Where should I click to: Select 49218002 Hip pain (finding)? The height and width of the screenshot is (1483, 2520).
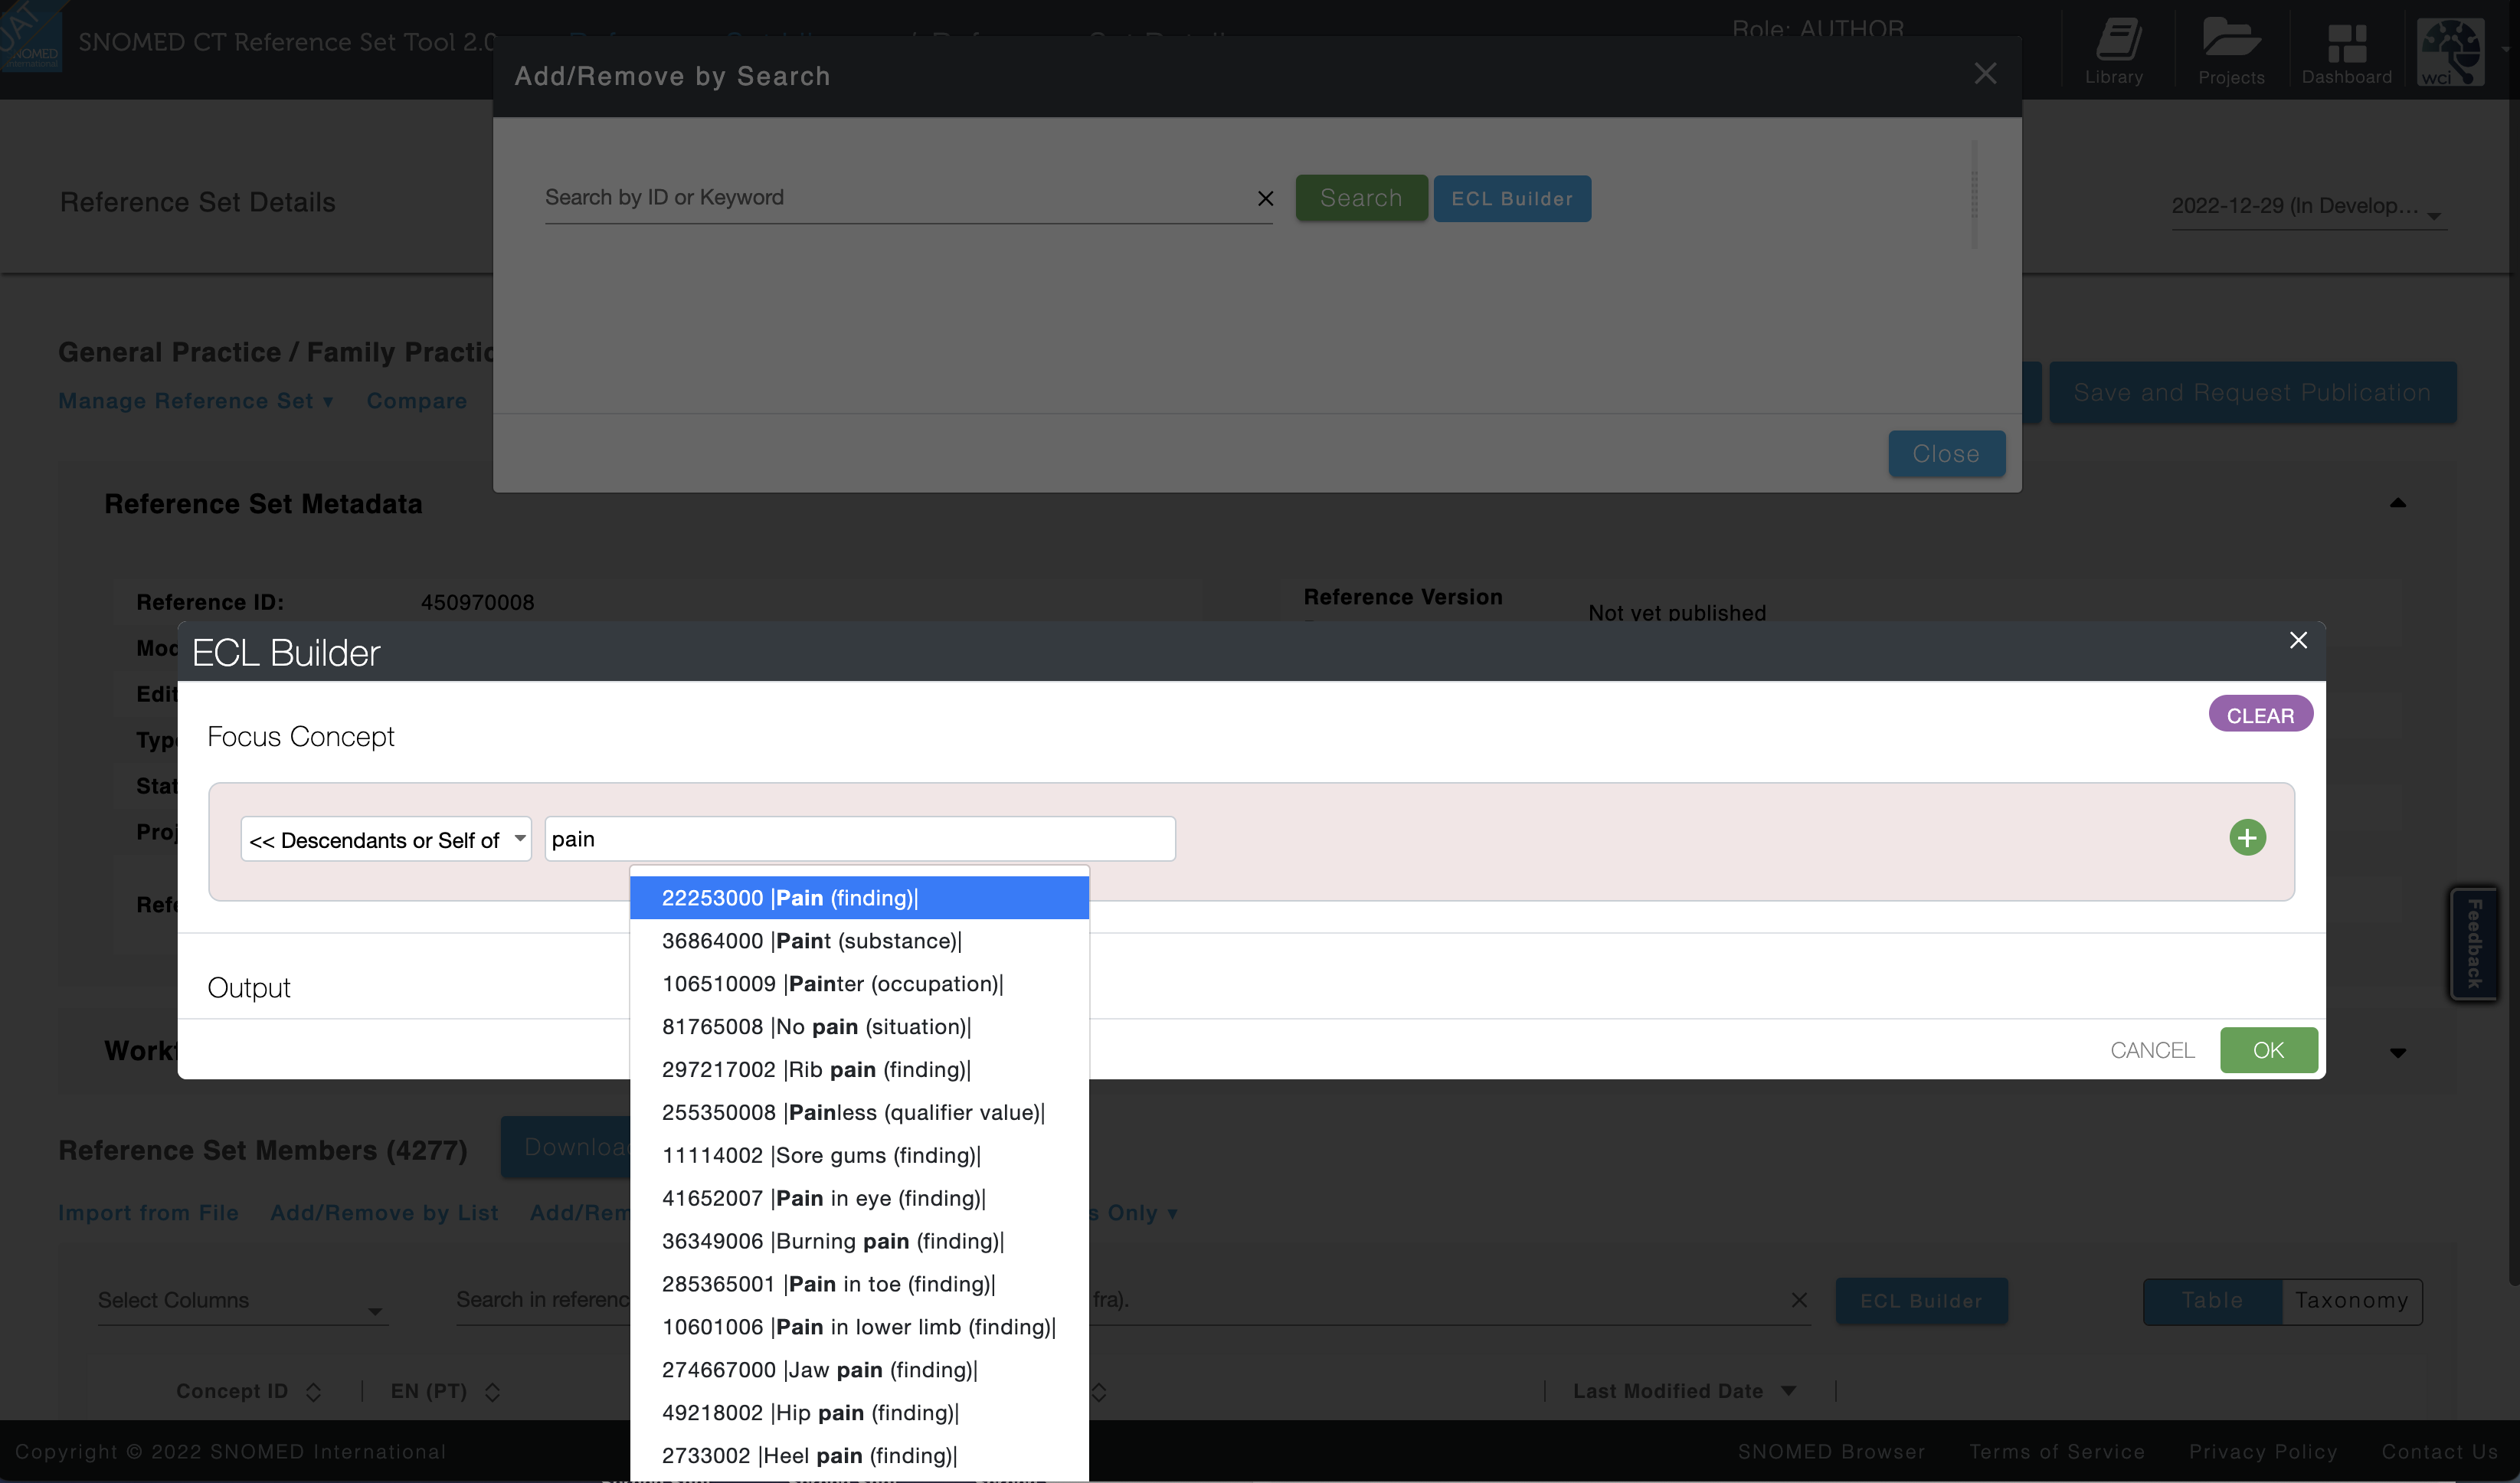[x=859, y=1413]
